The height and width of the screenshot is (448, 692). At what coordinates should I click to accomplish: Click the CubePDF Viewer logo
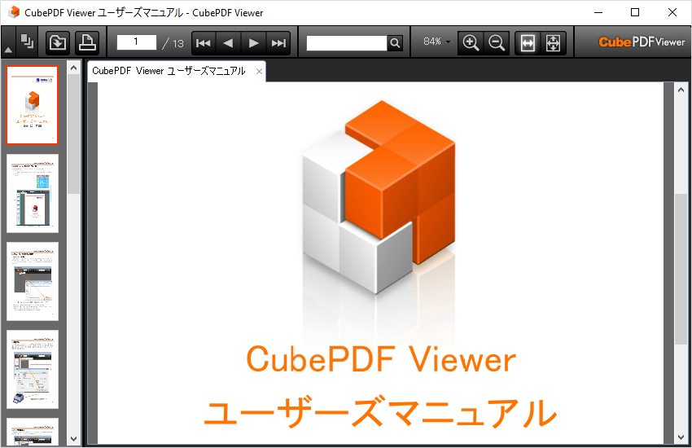point(642,42)
